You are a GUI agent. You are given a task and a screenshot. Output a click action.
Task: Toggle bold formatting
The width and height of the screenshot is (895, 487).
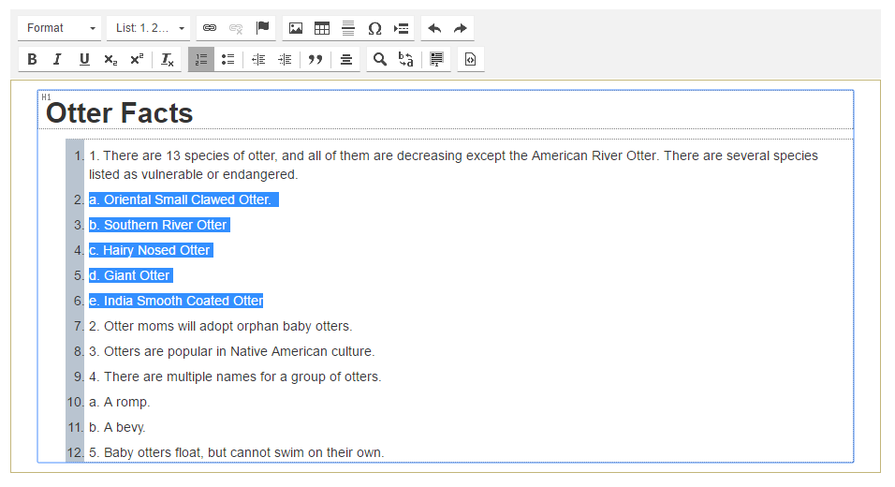tap(32, 59)
